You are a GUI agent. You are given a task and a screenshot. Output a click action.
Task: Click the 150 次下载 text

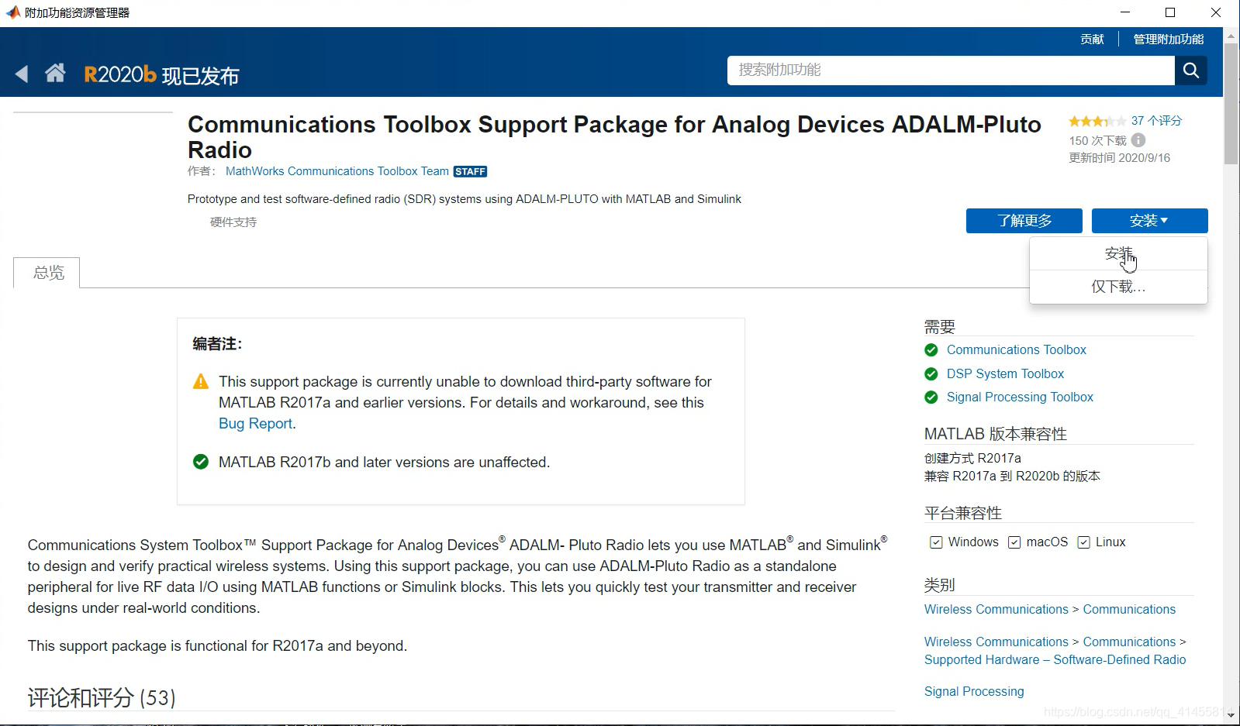tap(1097, 141)
